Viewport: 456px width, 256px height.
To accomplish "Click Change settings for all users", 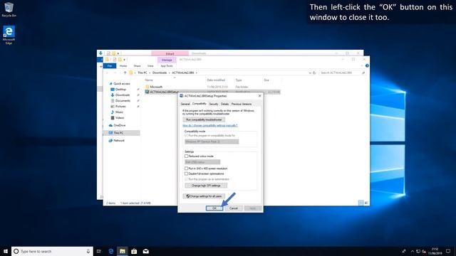I will click(x=204, y=196).
